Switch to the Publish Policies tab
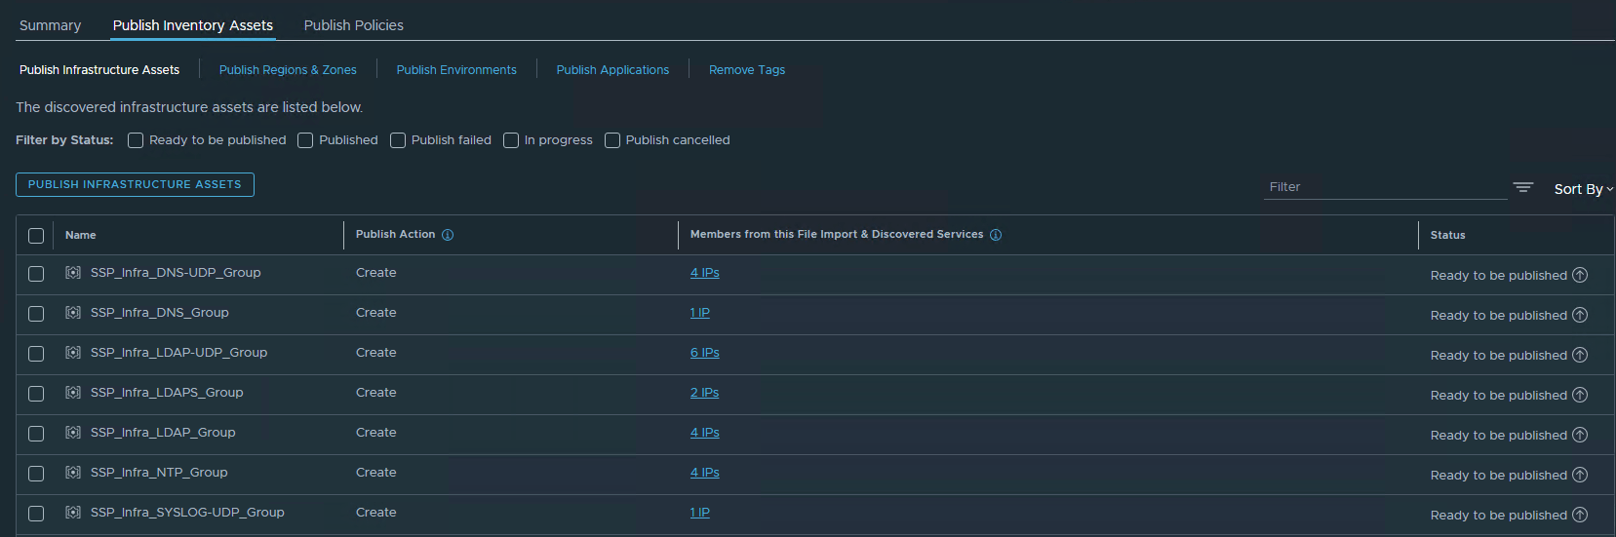 tap(353, 25)
